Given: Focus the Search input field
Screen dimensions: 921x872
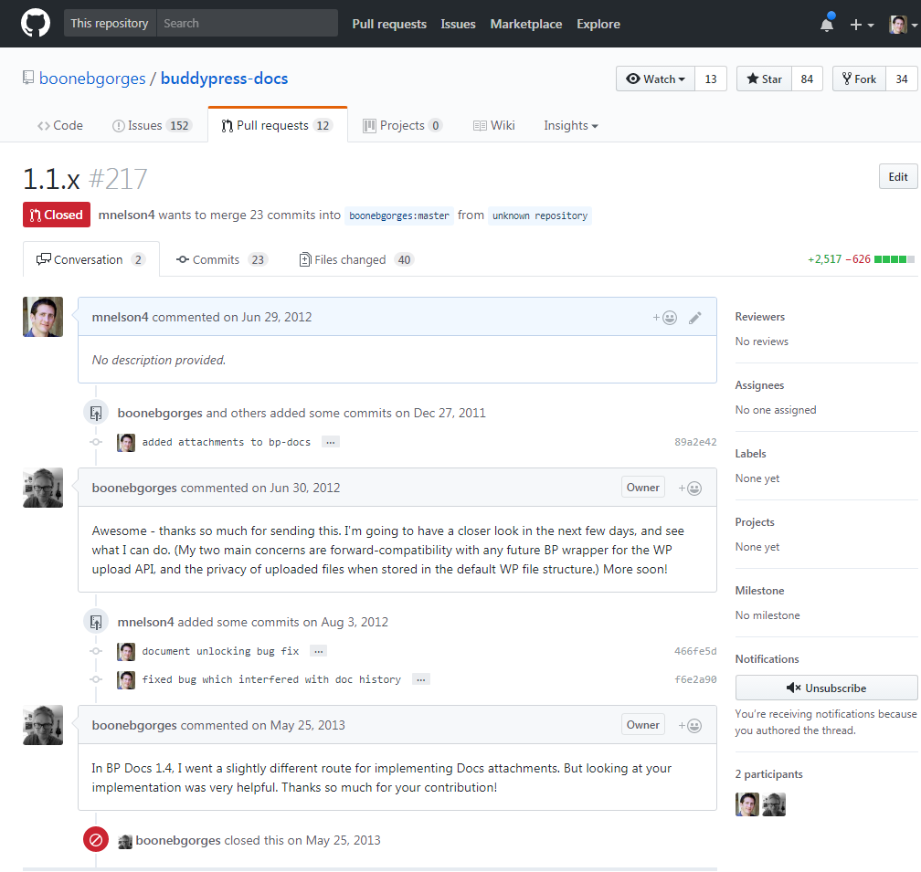Looking at the screenshot, I should [248, 24].
